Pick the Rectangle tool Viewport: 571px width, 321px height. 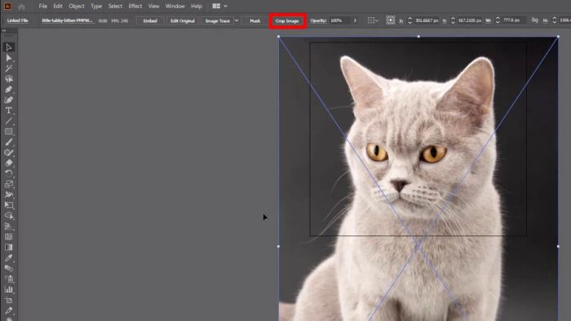click(9, 132)
